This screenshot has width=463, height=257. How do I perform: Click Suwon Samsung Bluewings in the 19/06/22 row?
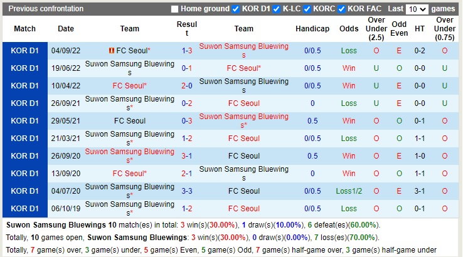click(130, 68)
